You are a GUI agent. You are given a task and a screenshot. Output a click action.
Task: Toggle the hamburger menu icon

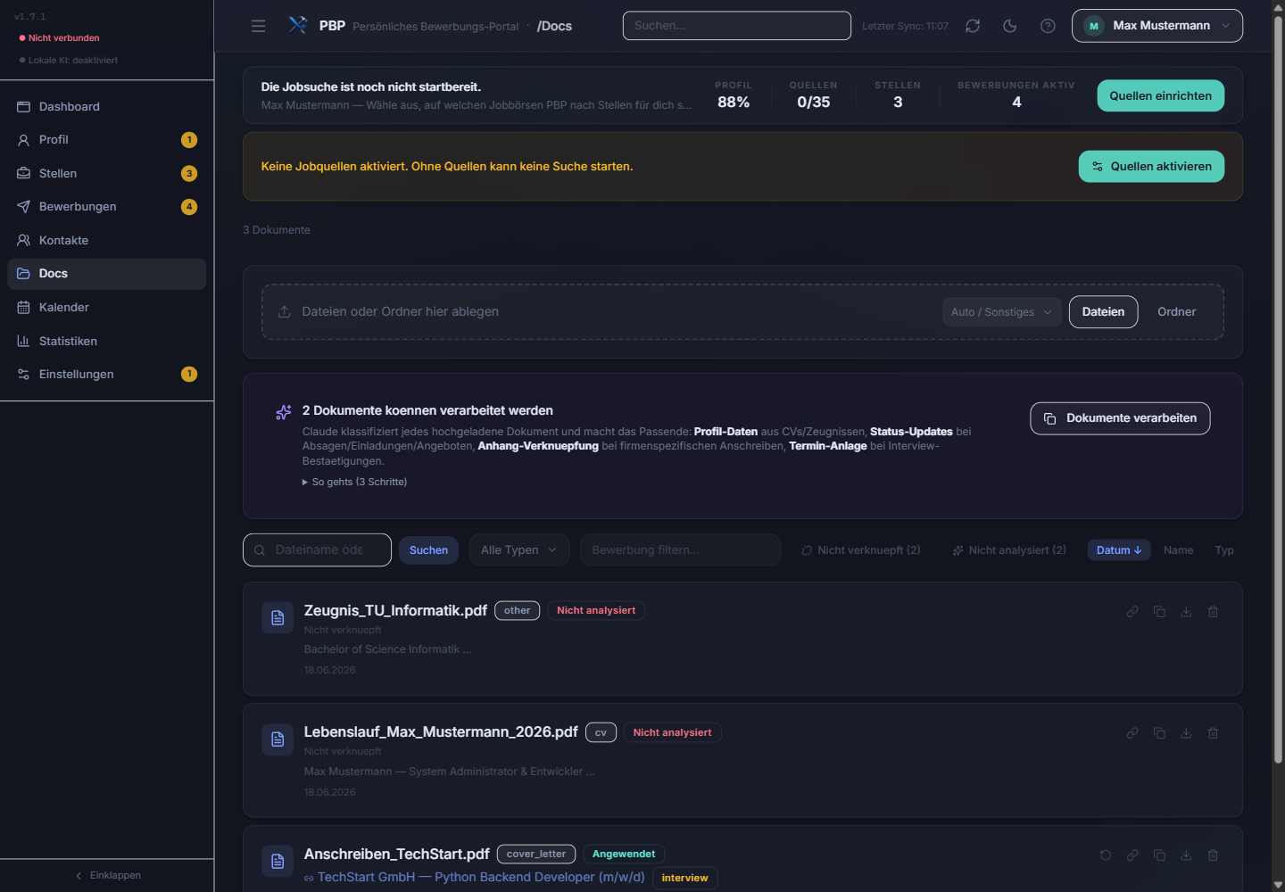coord(259,26)
